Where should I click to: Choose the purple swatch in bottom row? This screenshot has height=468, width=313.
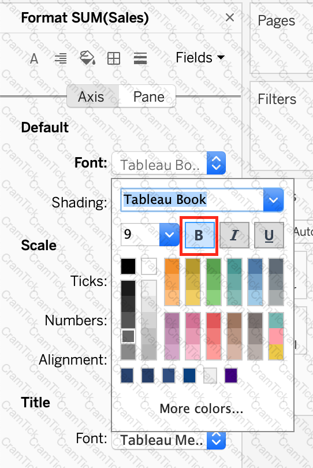[231, 375]
